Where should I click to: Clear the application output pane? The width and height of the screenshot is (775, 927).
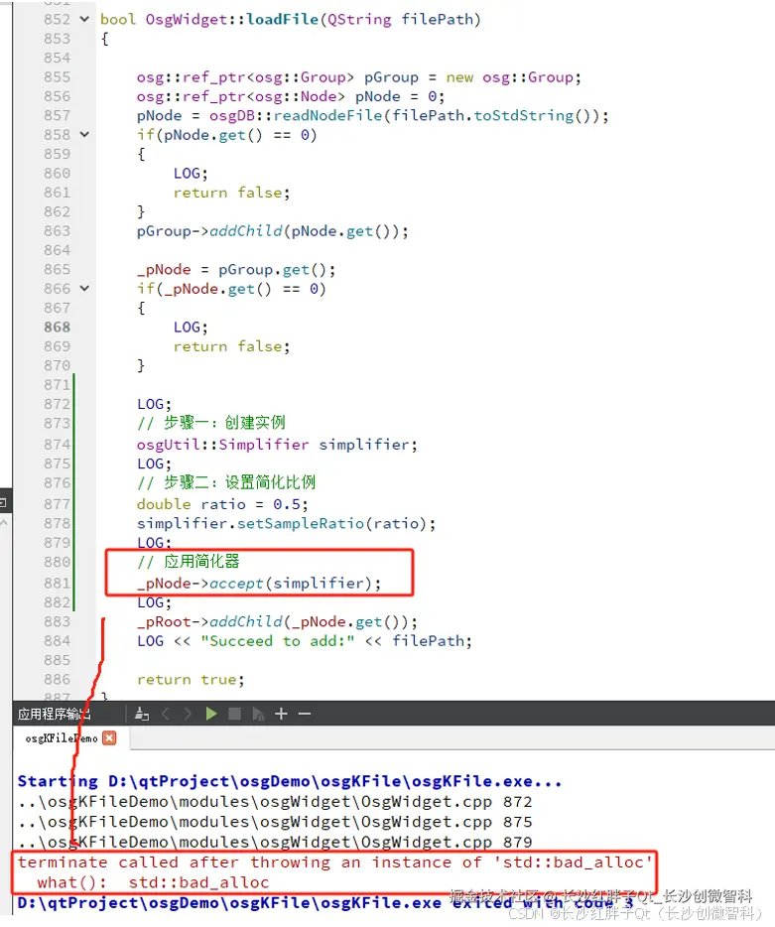click(141, 715)
